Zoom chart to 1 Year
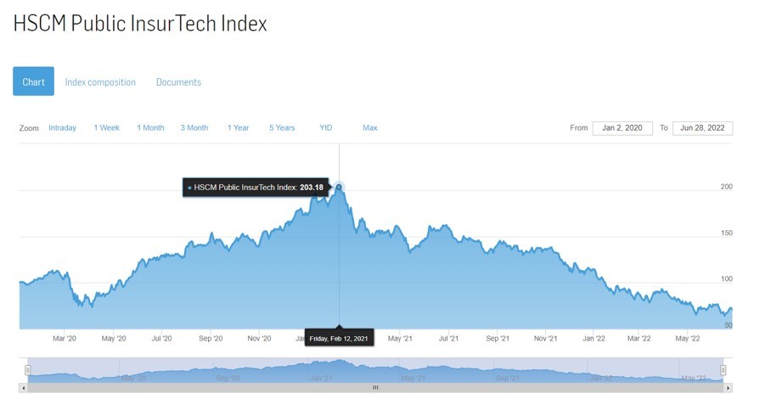Viewport: 759px width, 399px height. (238, 128)
